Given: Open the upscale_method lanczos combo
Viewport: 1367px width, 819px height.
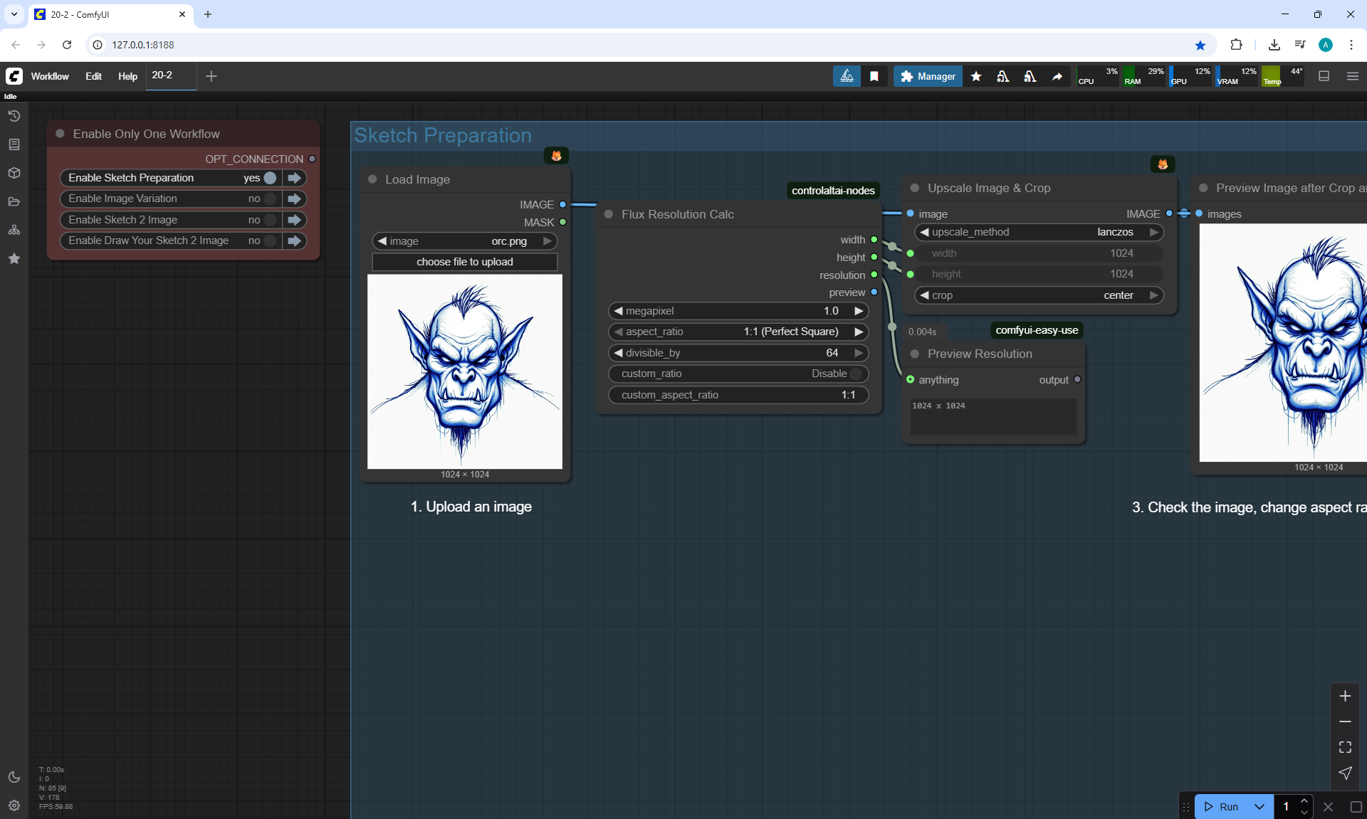Looking at the screenshot, I should coord(1039,232).
